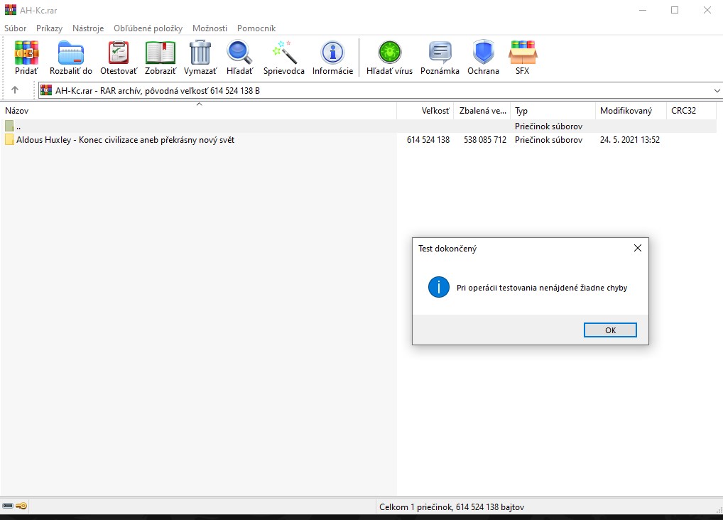
Task: Sort by the Zbalená ve... column header
Action: (482, 111)
